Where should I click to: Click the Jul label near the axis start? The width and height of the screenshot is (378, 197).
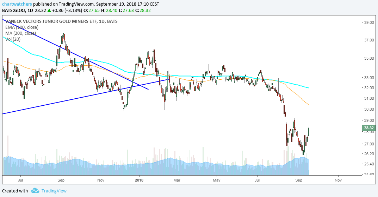click(20, 180)
